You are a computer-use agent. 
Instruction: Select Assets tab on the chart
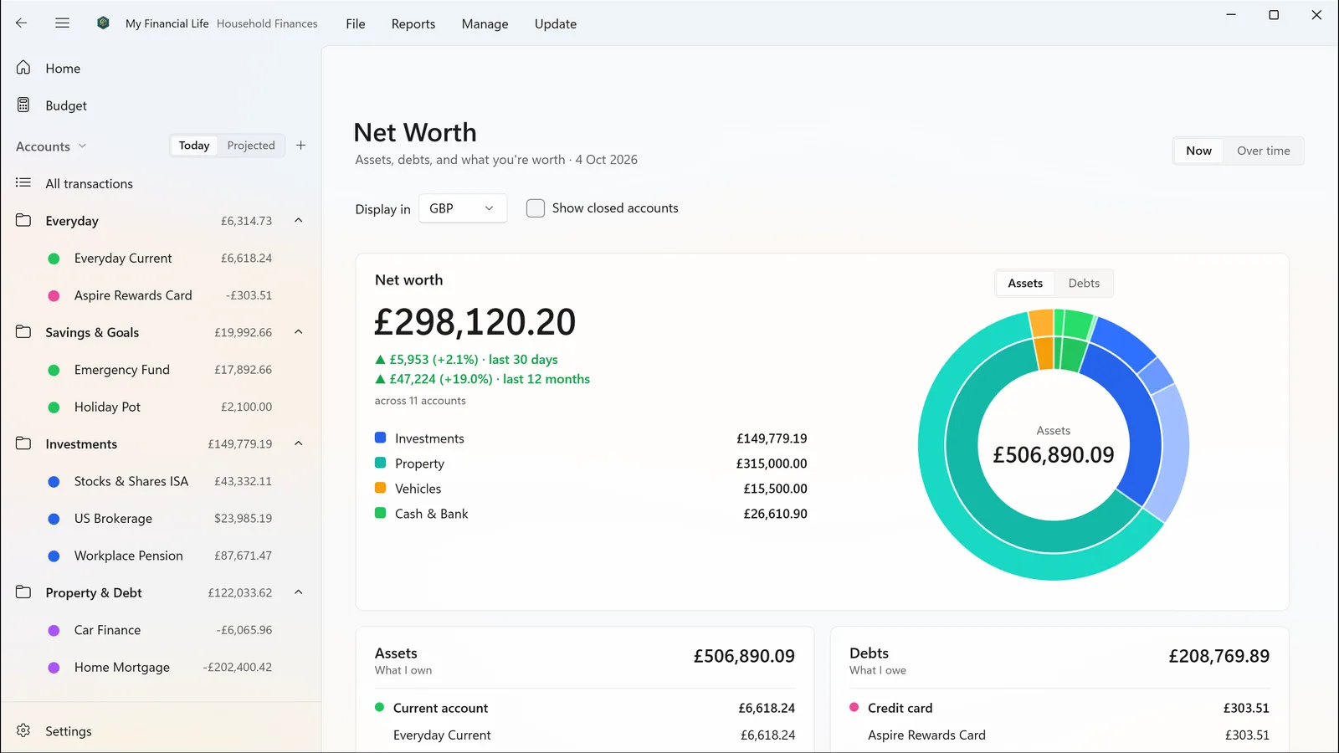click(1025, 284)
